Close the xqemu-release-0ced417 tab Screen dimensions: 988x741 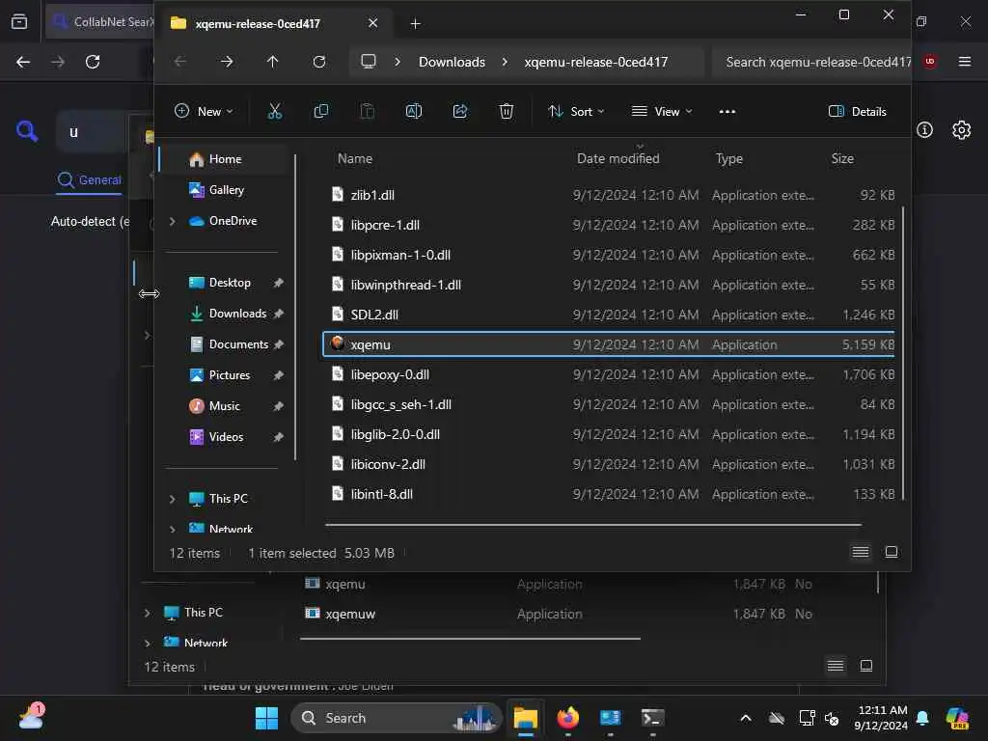pyautogui.click(x=373, y=23)
